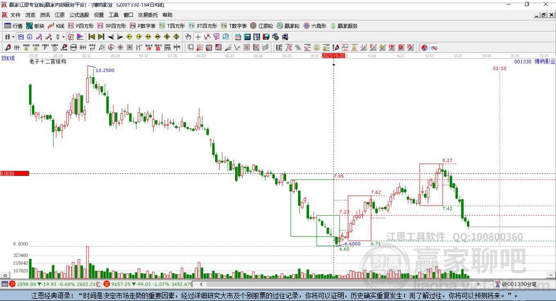Launch the 赢家轮 wheel tool
The width and height of the screenshot is (556, 301).
[x=288, y=26]
